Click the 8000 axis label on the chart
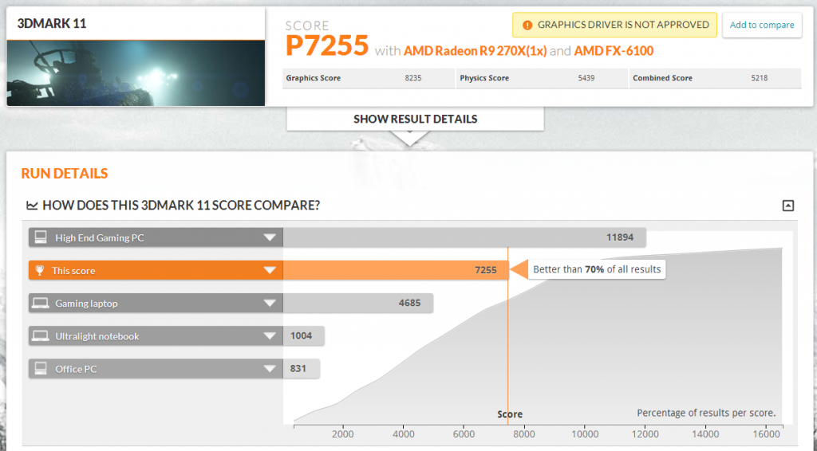The height and width of the screenshot is (451, 817). [524, 433]
